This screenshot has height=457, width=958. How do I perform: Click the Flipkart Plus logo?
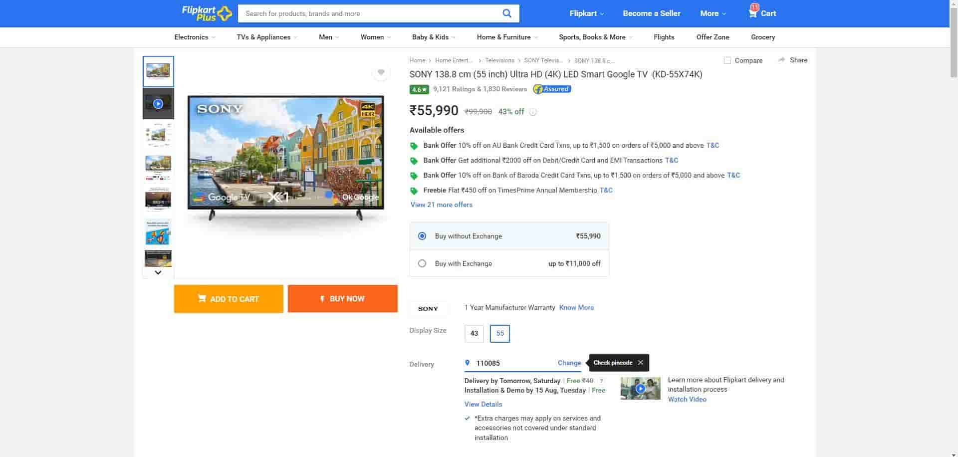(x=207, y=13)
